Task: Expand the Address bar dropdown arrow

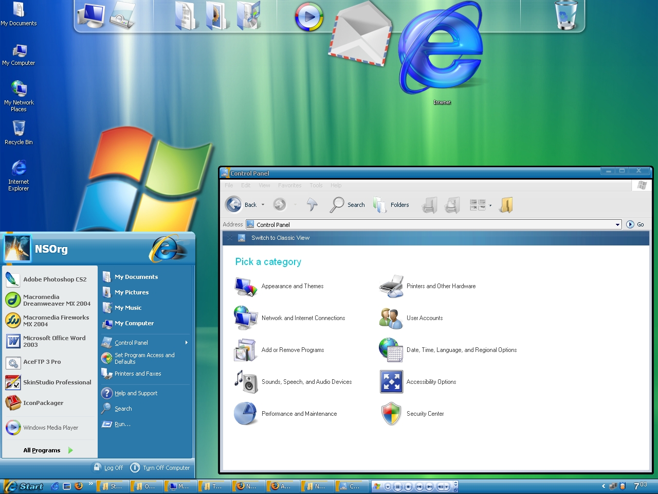Action: coord(617,224)
